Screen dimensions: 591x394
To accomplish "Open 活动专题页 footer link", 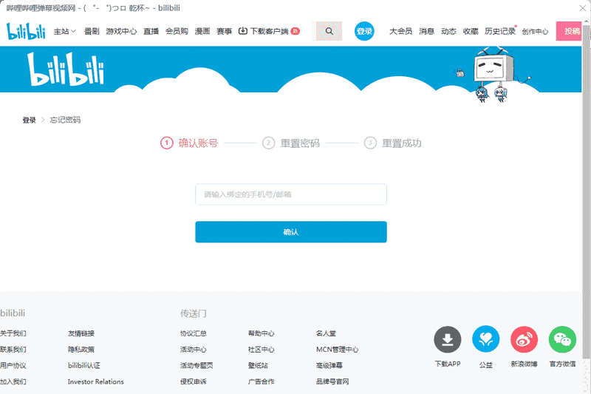I will [197, 365].
